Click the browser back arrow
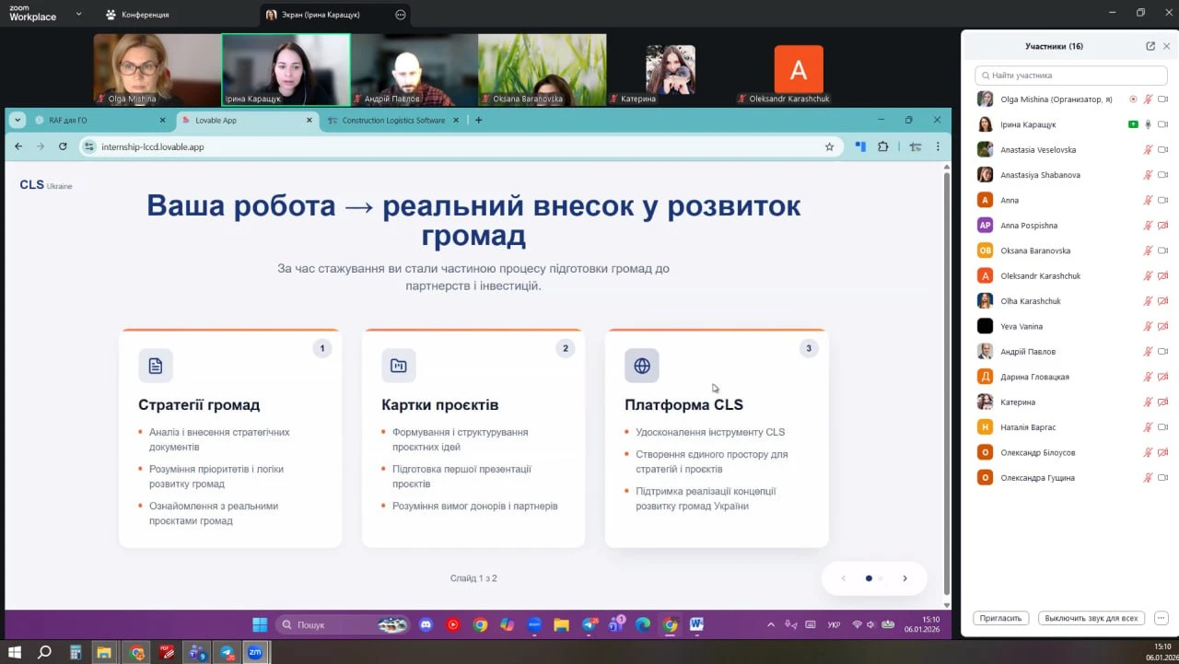The image size is (1179, 664). (18, 146)
